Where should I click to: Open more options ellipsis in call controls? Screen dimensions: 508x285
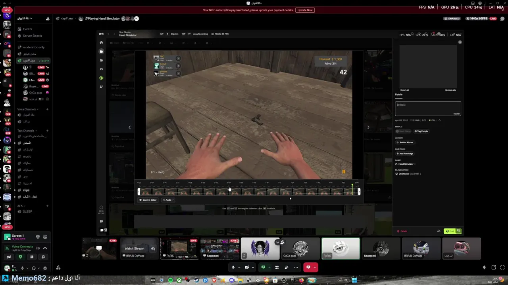pos(296,267)
